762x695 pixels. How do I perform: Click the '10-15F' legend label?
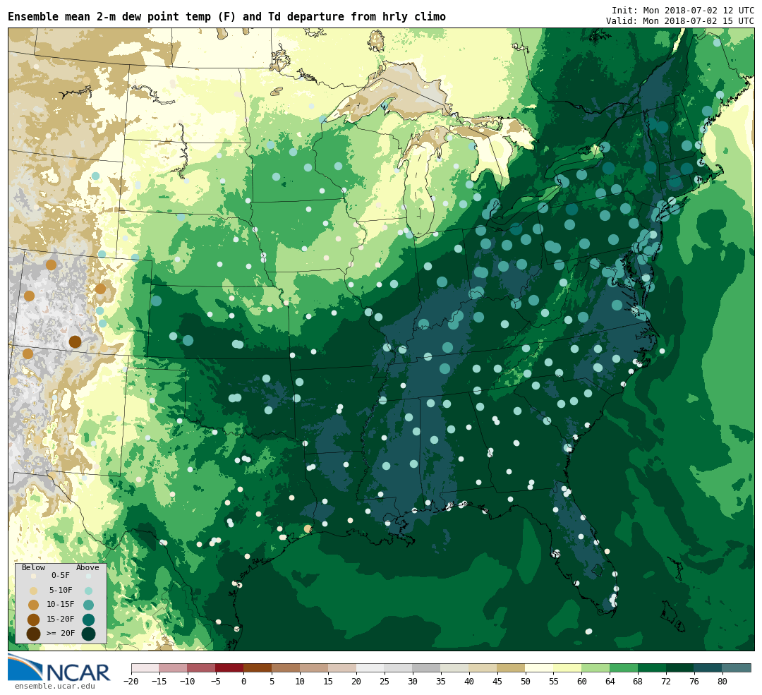coord(61,605)
